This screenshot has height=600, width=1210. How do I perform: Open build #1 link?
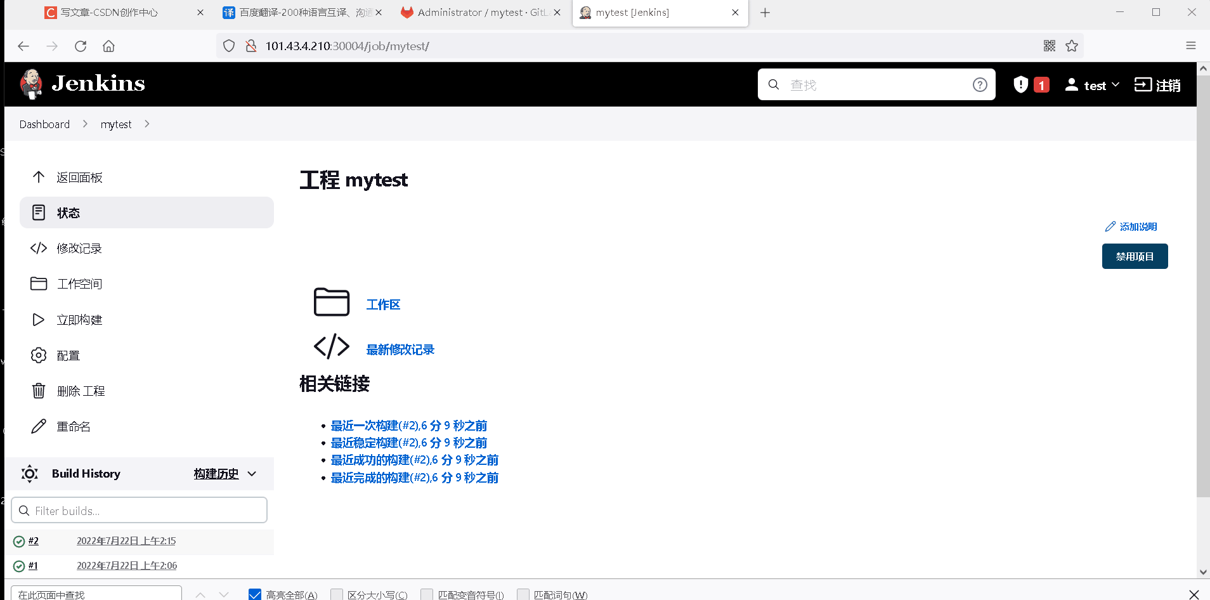tap(33, 566)
